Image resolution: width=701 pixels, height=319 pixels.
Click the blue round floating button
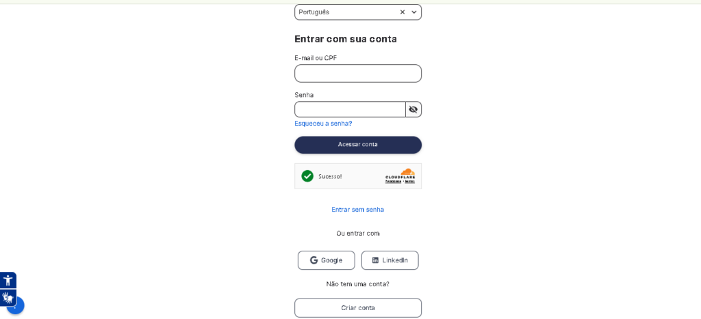pyautogui.click(x=17, y=307)
